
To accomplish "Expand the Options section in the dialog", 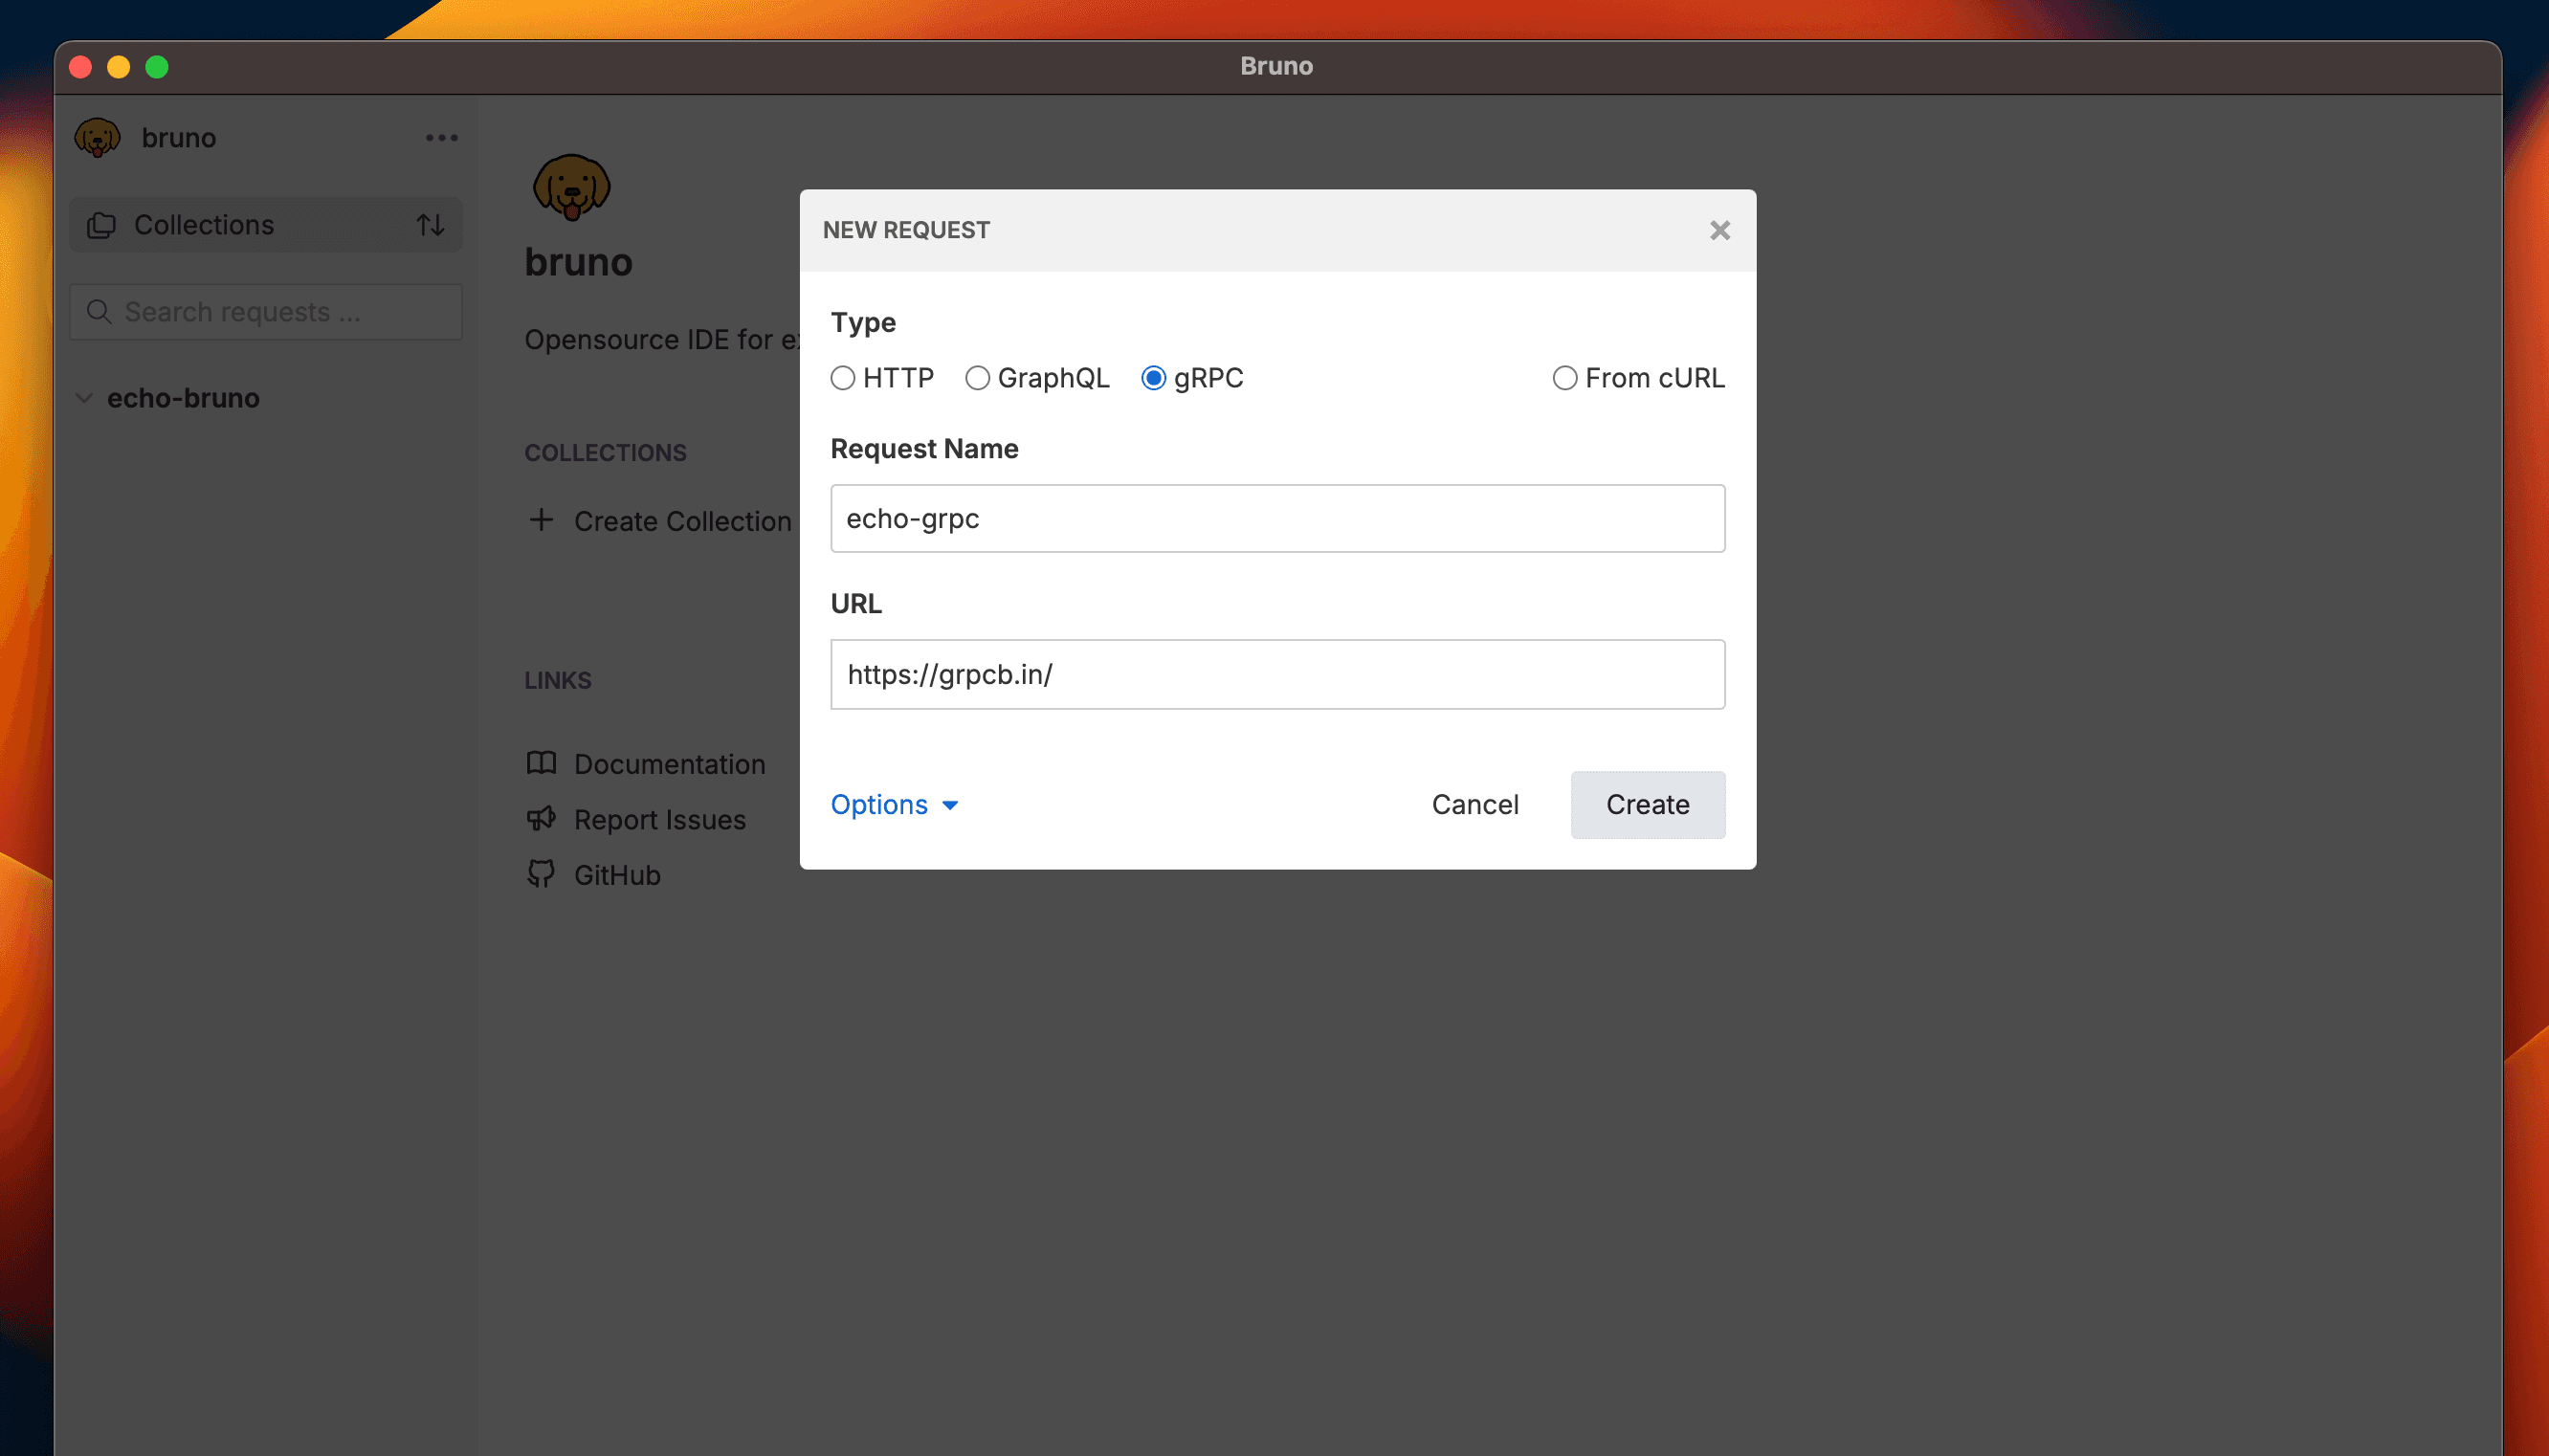I will tap(893, 805).
